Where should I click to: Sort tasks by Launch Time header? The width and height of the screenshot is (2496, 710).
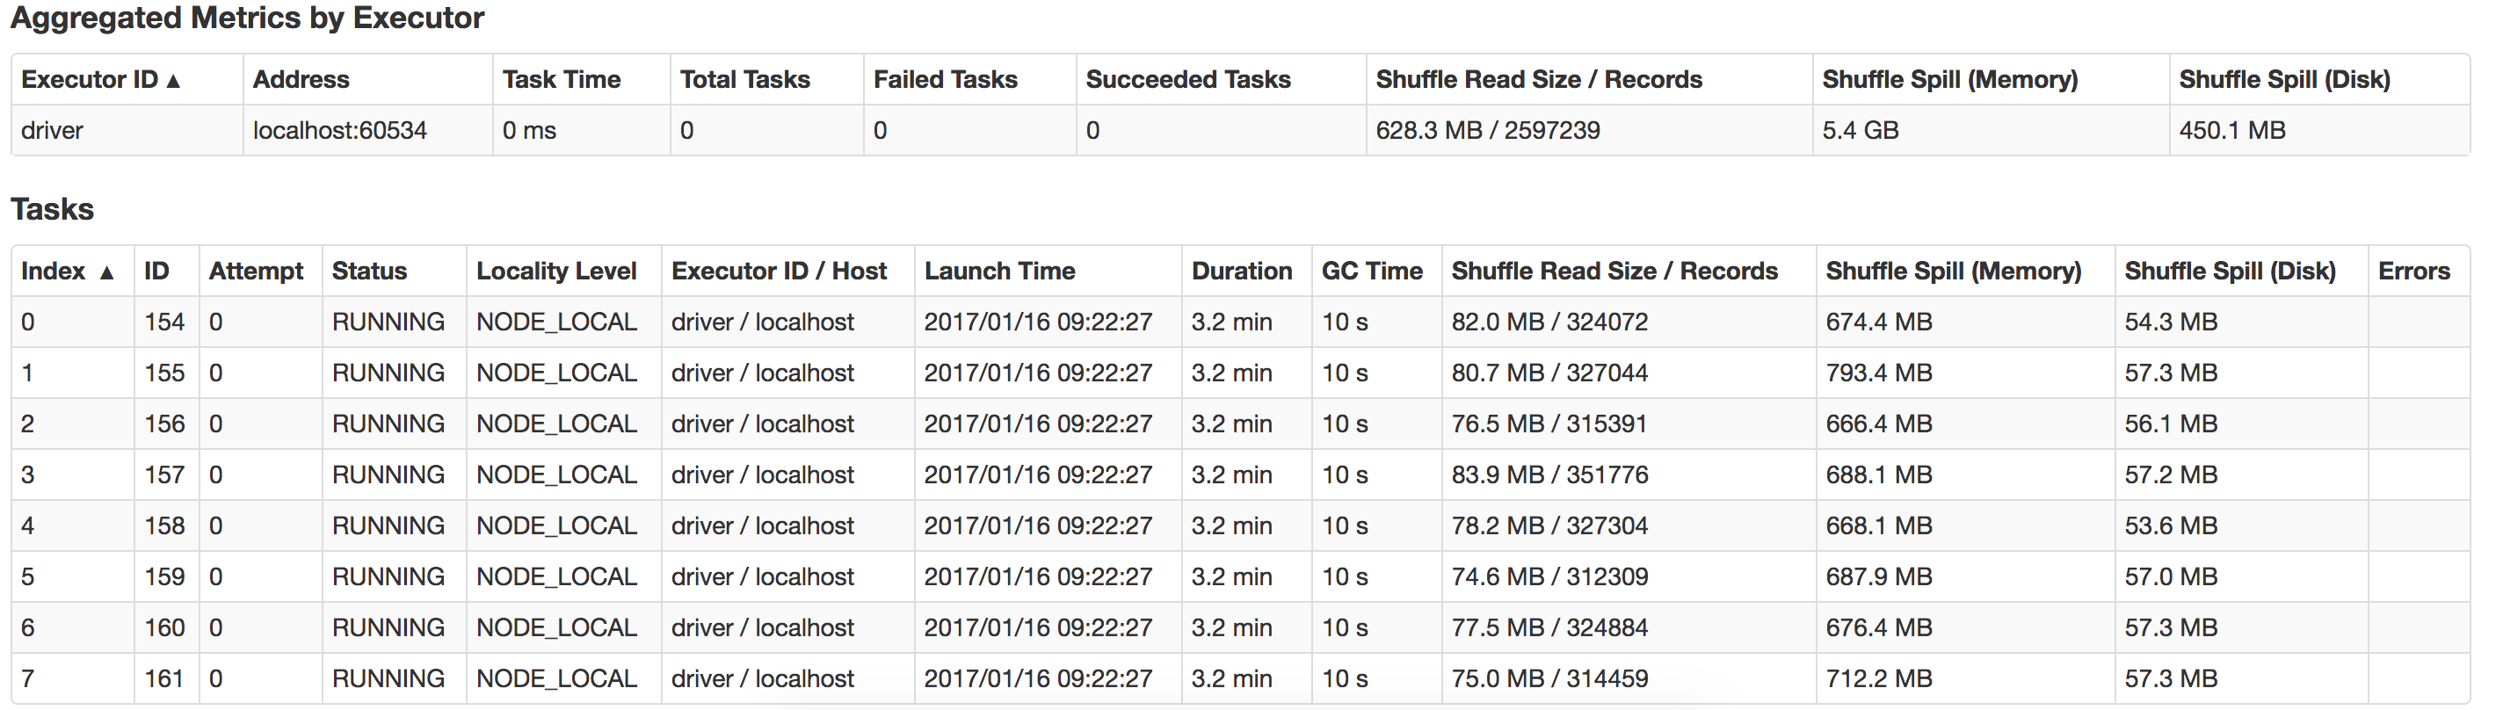[x=999, y=272]
